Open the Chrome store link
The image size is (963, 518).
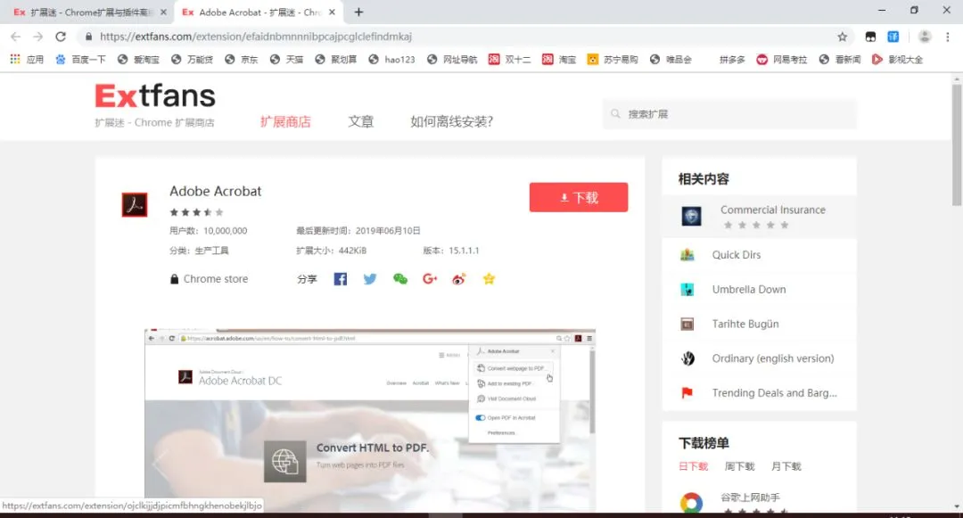click(210, 279)
